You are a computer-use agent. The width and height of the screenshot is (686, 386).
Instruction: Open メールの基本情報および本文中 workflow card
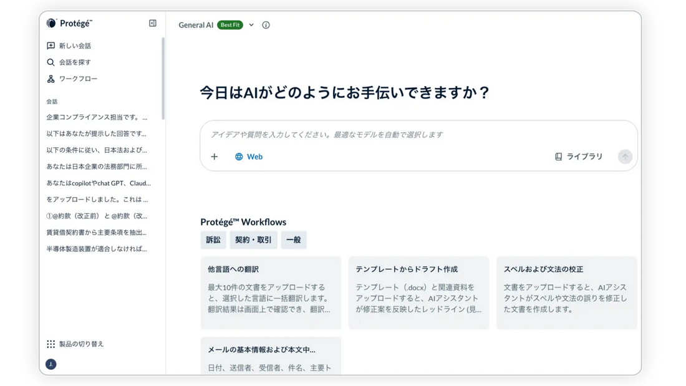271,356
